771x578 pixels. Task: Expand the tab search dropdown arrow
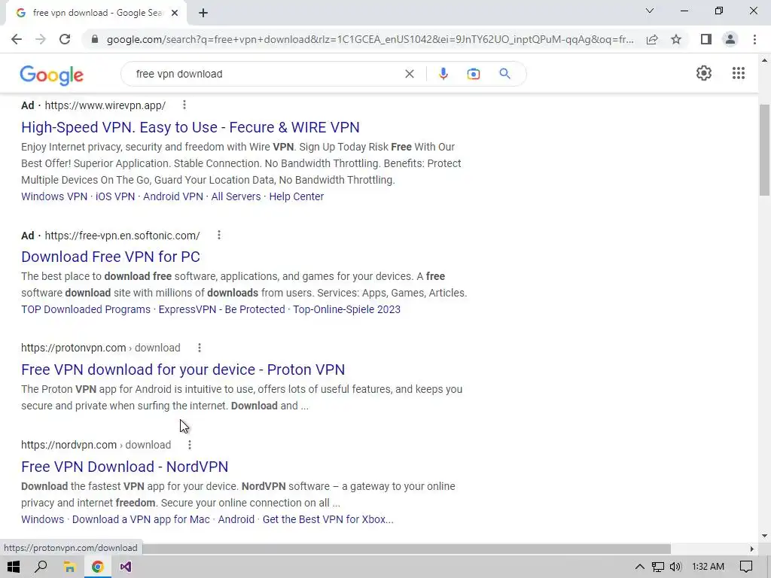[650, 11]
